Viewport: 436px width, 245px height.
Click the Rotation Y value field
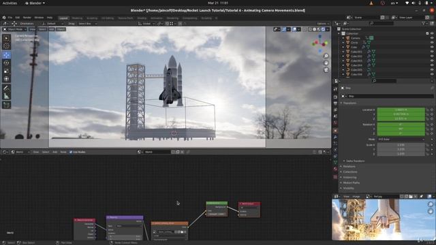click(x=401, y=129)
